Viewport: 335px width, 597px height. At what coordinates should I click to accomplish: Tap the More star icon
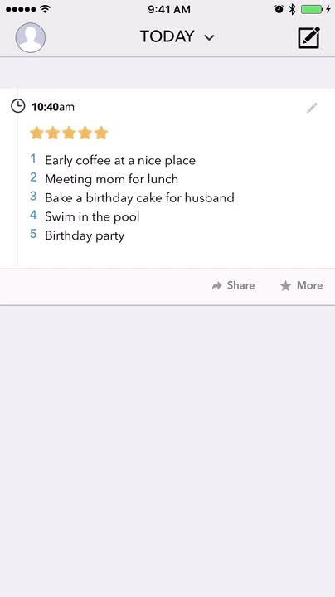click(285, 285)
